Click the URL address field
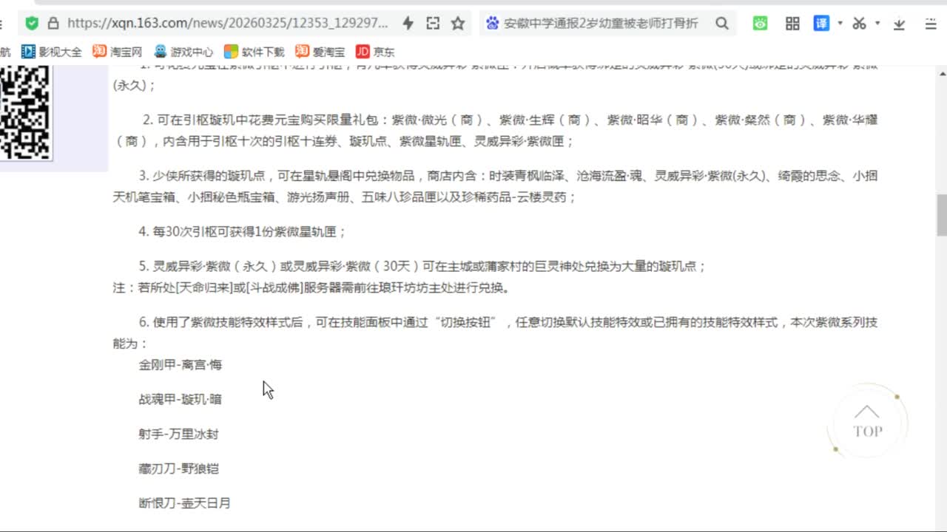The image size is (947, 532). [x=228, y=24]
